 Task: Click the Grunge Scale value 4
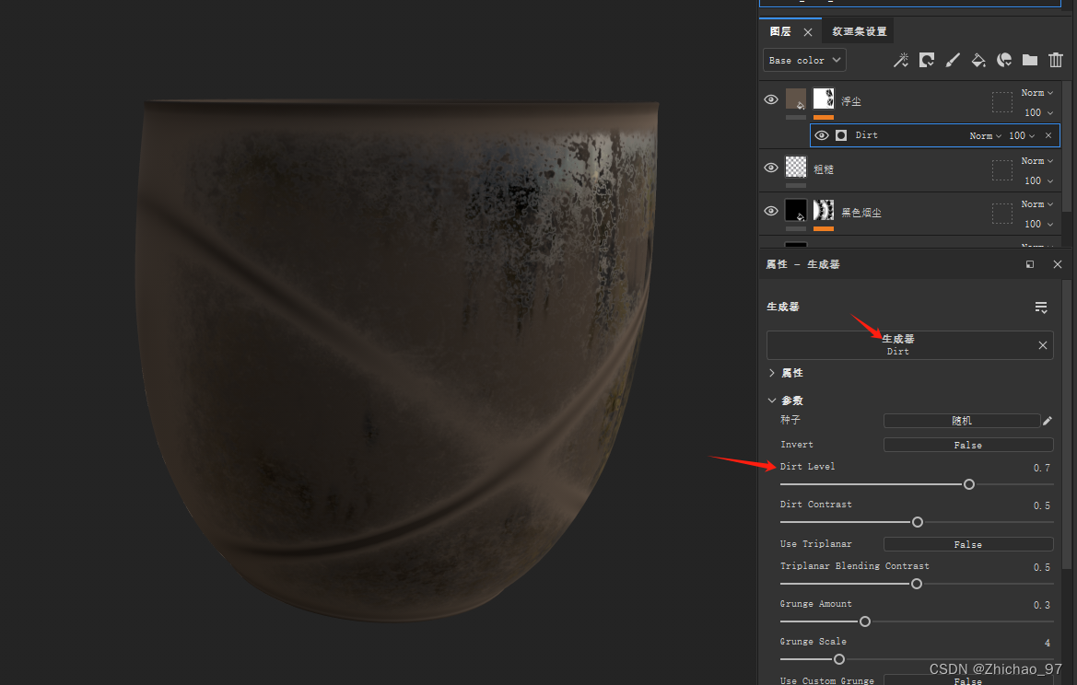[1047, 644]
